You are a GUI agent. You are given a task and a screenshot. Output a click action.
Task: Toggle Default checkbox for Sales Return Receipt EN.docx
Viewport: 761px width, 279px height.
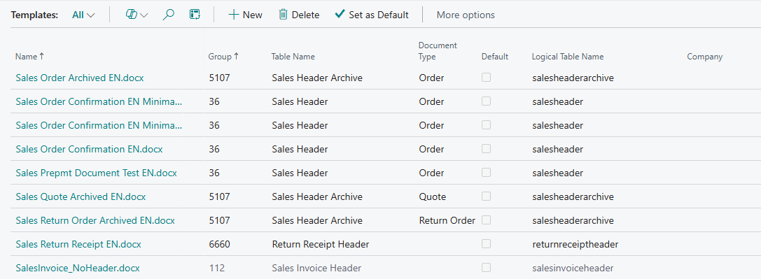click(x=486, y=243)
